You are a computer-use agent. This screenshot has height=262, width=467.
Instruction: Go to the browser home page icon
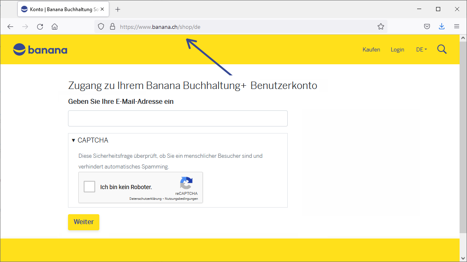54,27
